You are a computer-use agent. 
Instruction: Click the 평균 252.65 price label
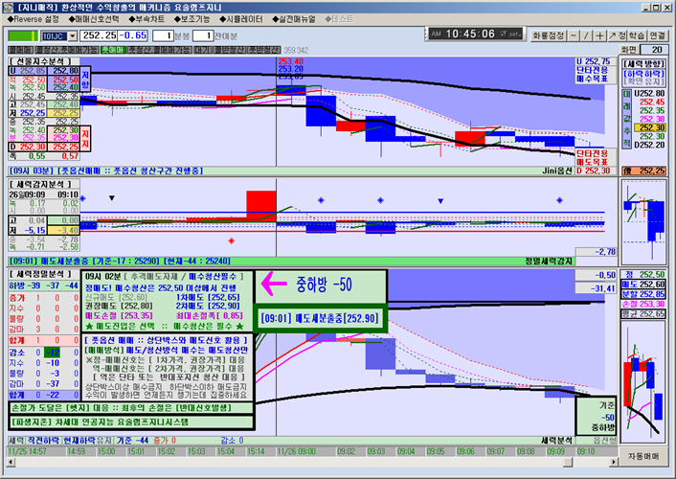point(642,313)
